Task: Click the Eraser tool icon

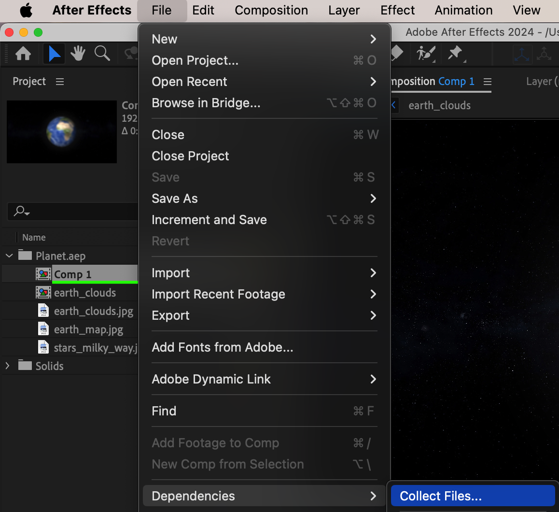Action: [396, 54]
